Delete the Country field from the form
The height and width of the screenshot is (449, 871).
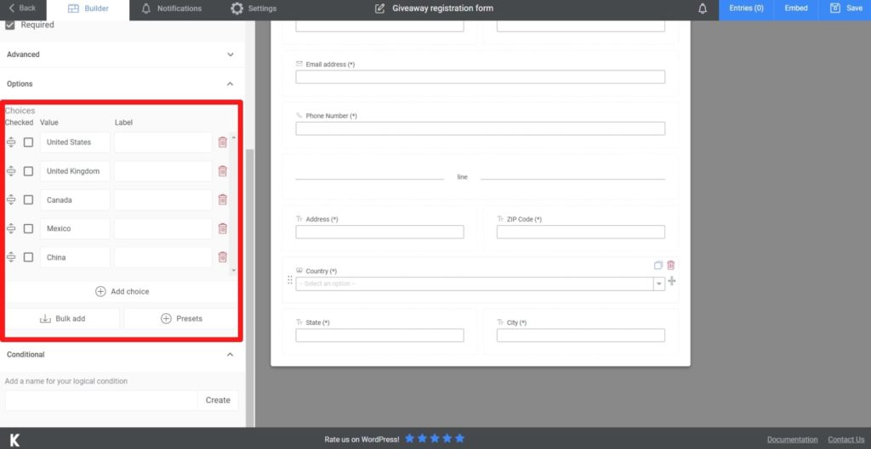click(670, 265)
